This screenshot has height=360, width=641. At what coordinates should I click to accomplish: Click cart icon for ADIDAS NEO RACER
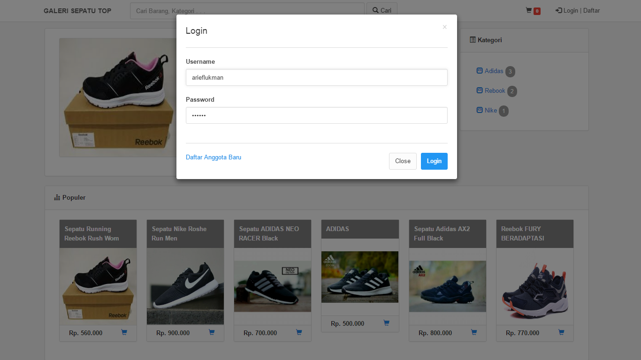299,332
